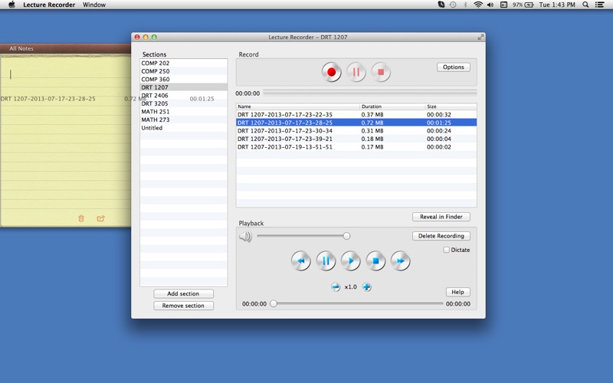Viewport: 613px width, 383px height.
Task: Click the Time Machine menu bar icon
Action: pyautogui.click(x=453, y=5)
